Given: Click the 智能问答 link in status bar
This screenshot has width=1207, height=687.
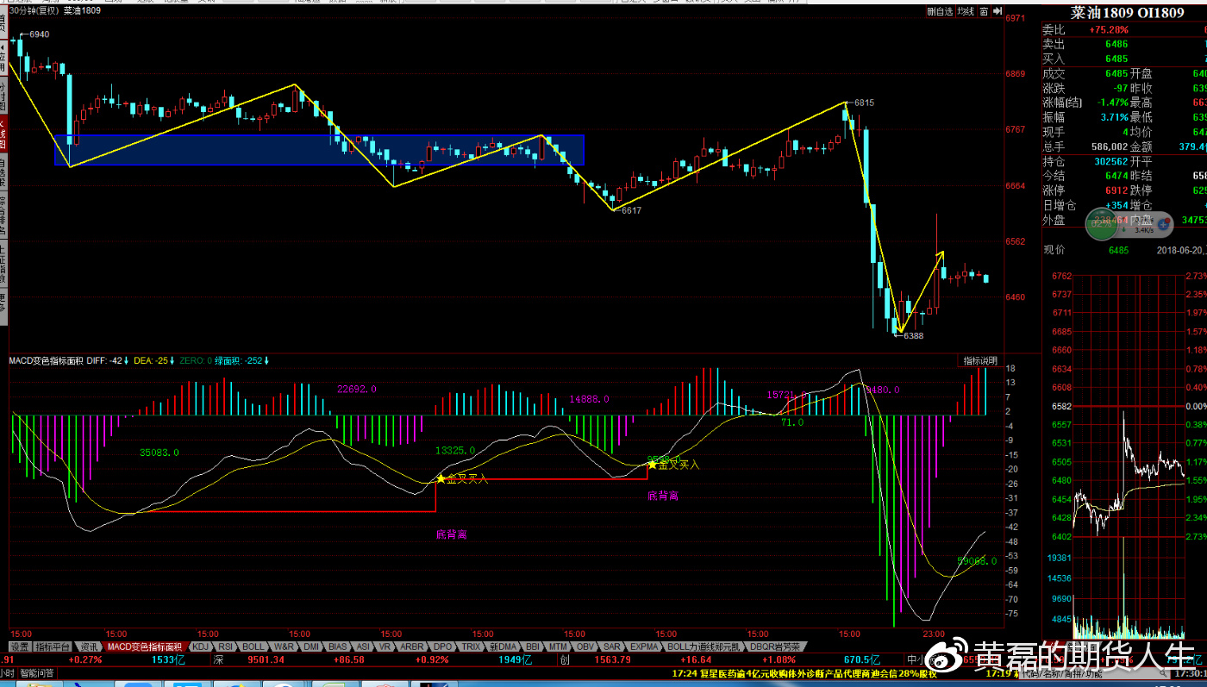Looking at the screenshot, I should (x=36, y=673).
